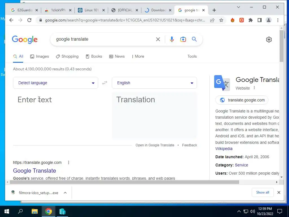289x217 pixels.
Task: Click the Service category link
Action: [x=242, y=165]
